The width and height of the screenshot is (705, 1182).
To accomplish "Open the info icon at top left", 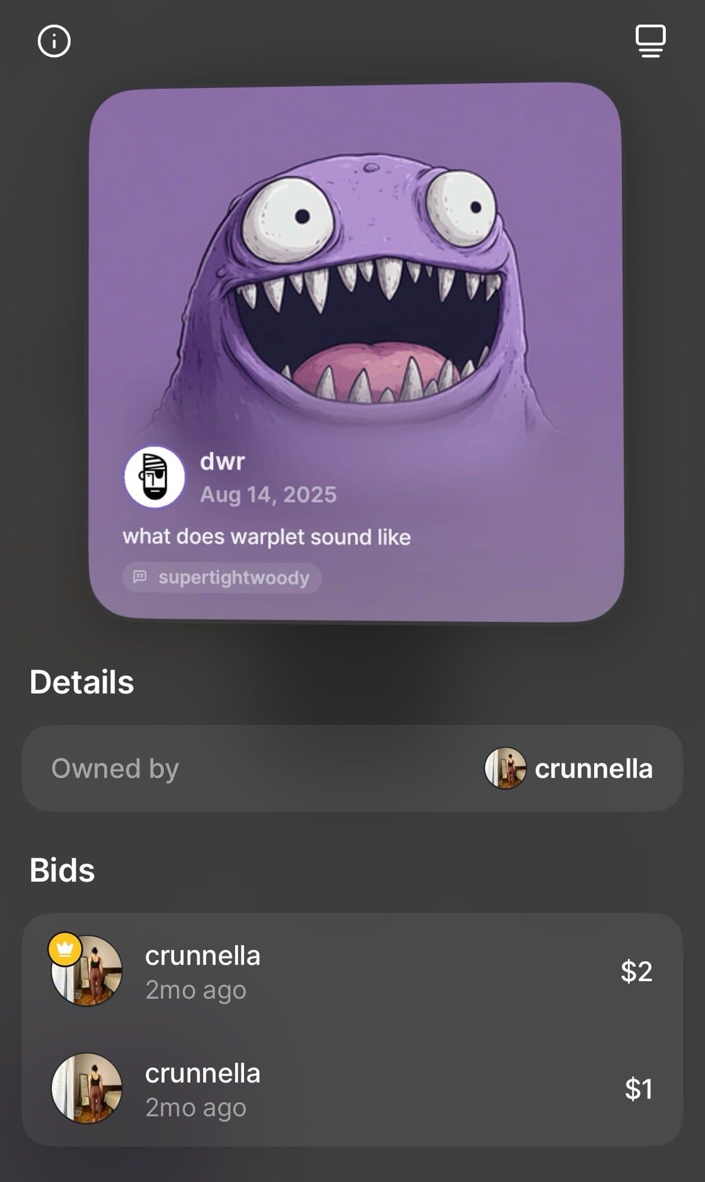I will [x=54, y=41].
